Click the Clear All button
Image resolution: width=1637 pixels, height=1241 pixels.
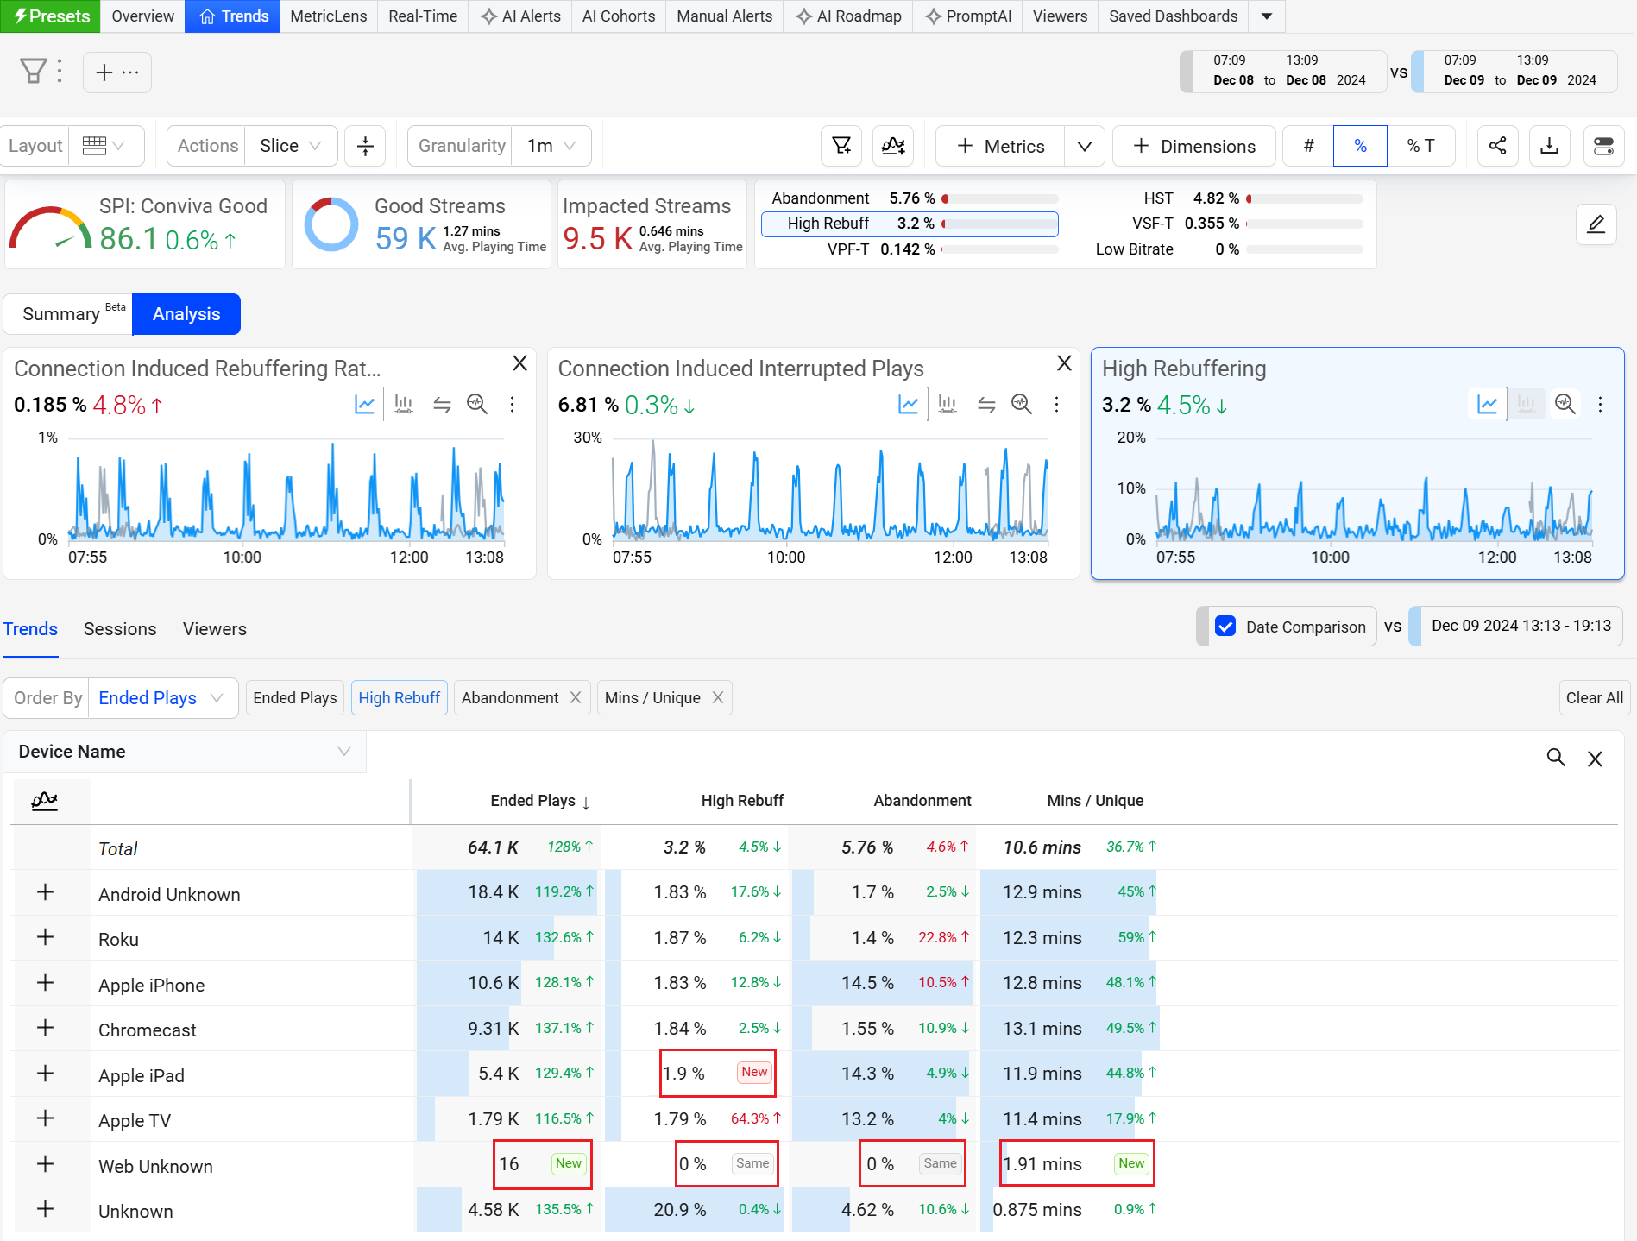pos(1594,698)
